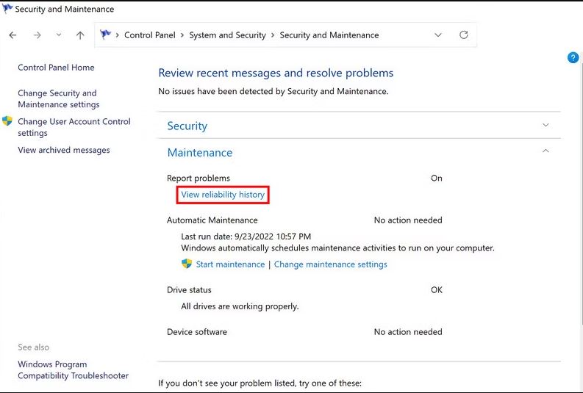Collapse the Maintenance section chevron
The width and height of the screenshot is (583, 393).
click(546, 151)
